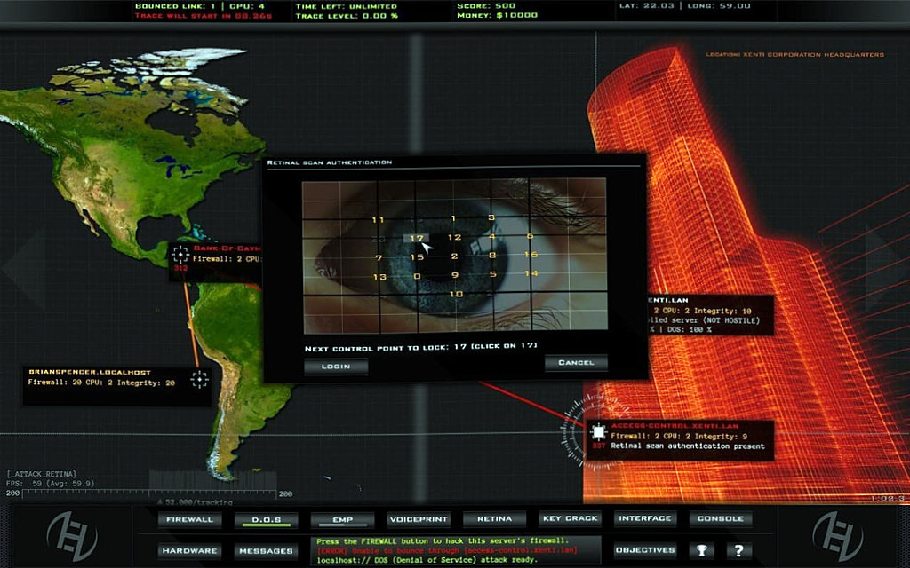
Task: Launch the D.O.S attack tool
Action: click(x=267, y=519)
